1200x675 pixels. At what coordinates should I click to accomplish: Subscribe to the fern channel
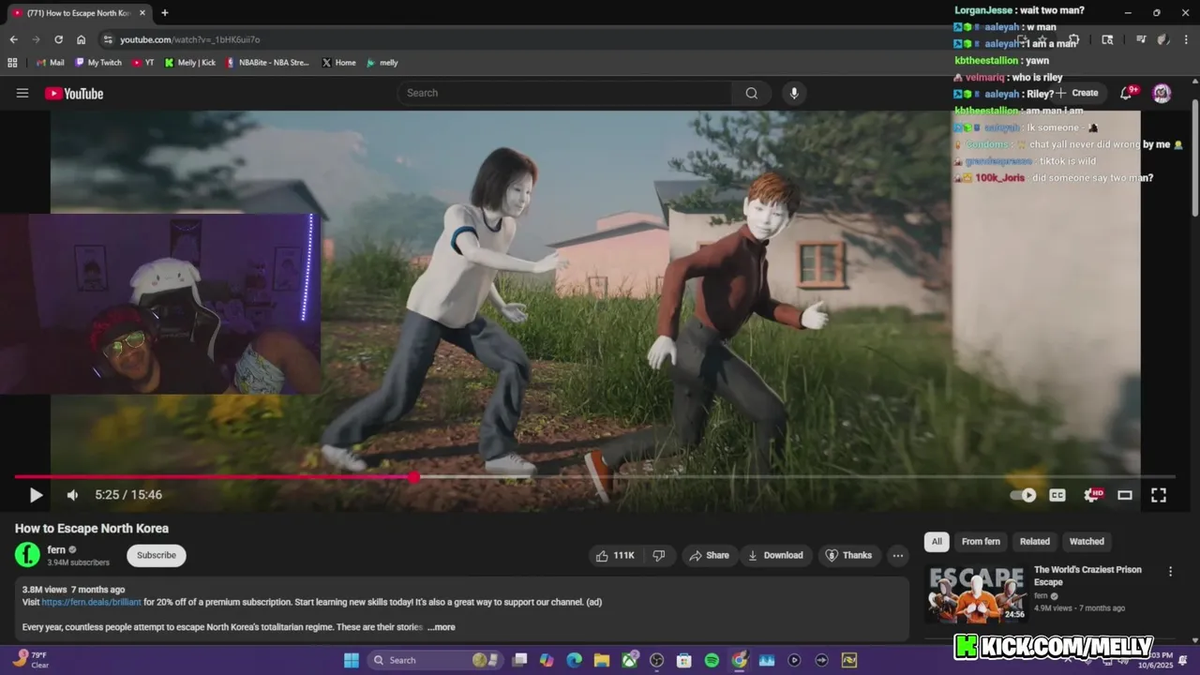point(157,555)
